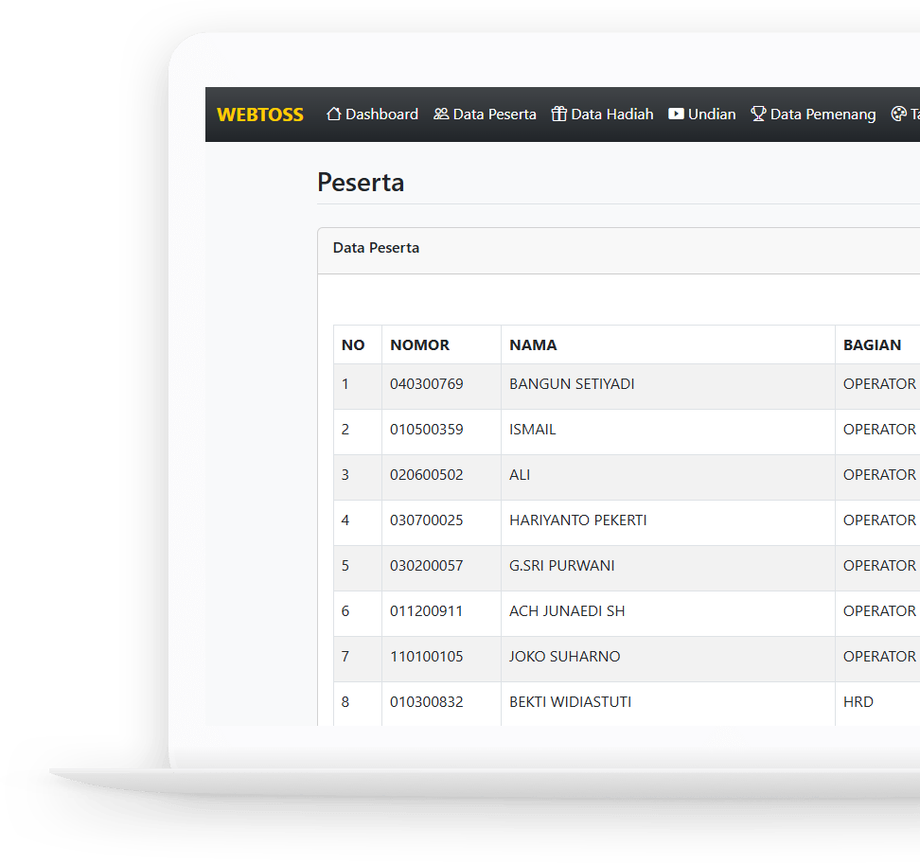Click the gift box icon in navbar
Image resolution: width=920 pixels, height=864 pixels.
[x=559, y=115]
